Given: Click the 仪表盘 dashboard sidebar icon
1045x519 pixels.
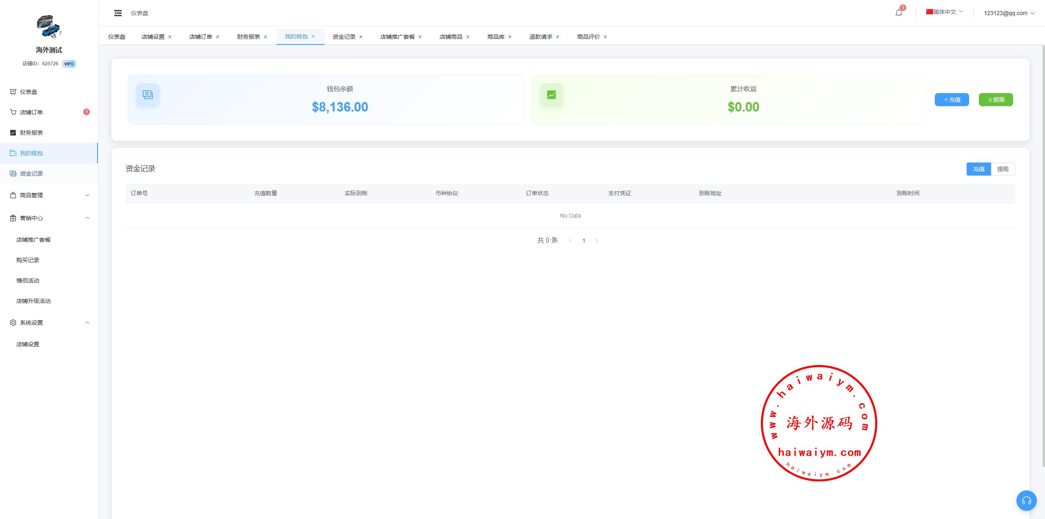Looking at the screenshot, I should point(13,92).
